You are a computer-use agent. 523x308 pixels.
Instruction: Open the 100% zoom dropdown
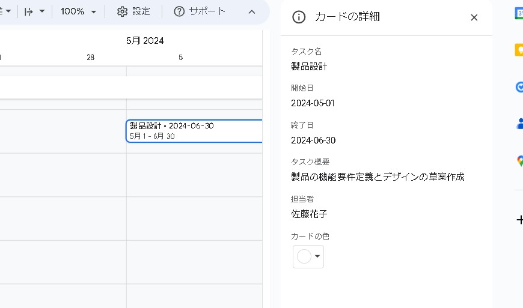point(79,11)
